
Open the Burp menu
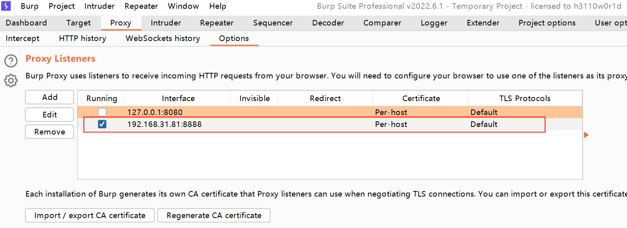(30, 6)
